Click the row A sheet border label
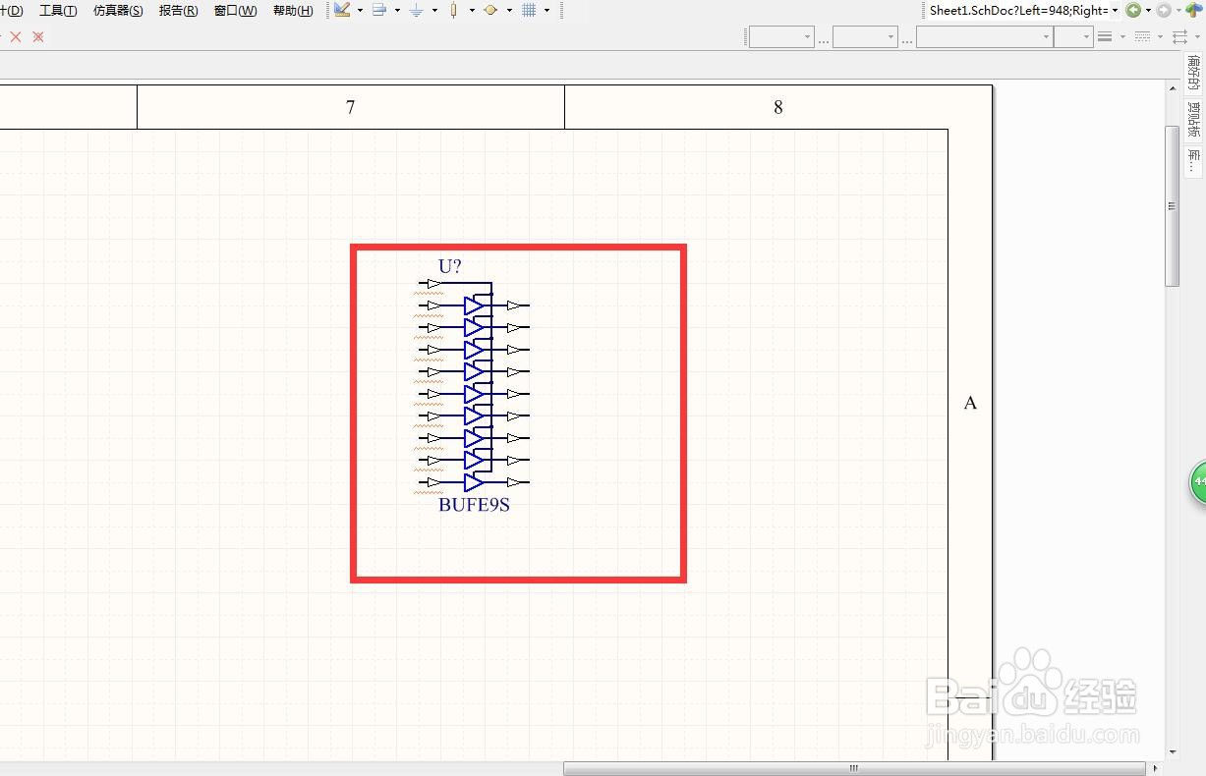 click(x=970, y=403)
